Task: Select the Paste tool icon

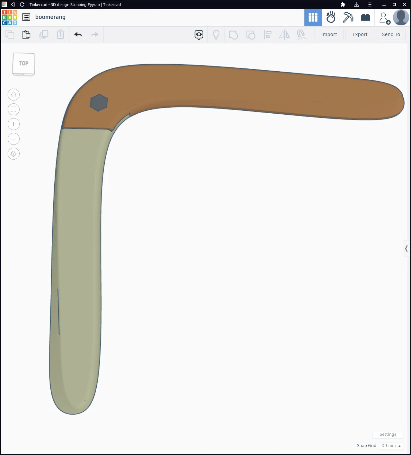Action: (26, 34)
